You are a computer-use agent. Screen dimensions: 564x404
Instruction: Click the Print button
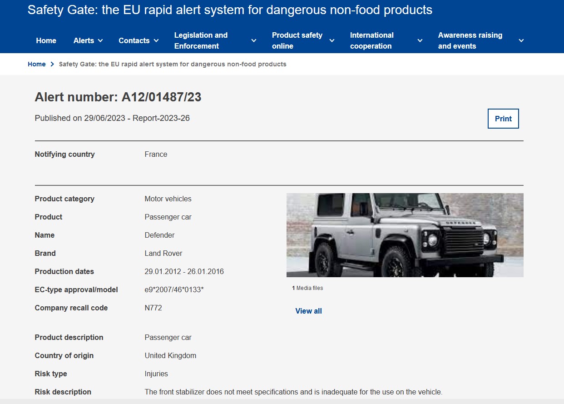click(503, 119)
